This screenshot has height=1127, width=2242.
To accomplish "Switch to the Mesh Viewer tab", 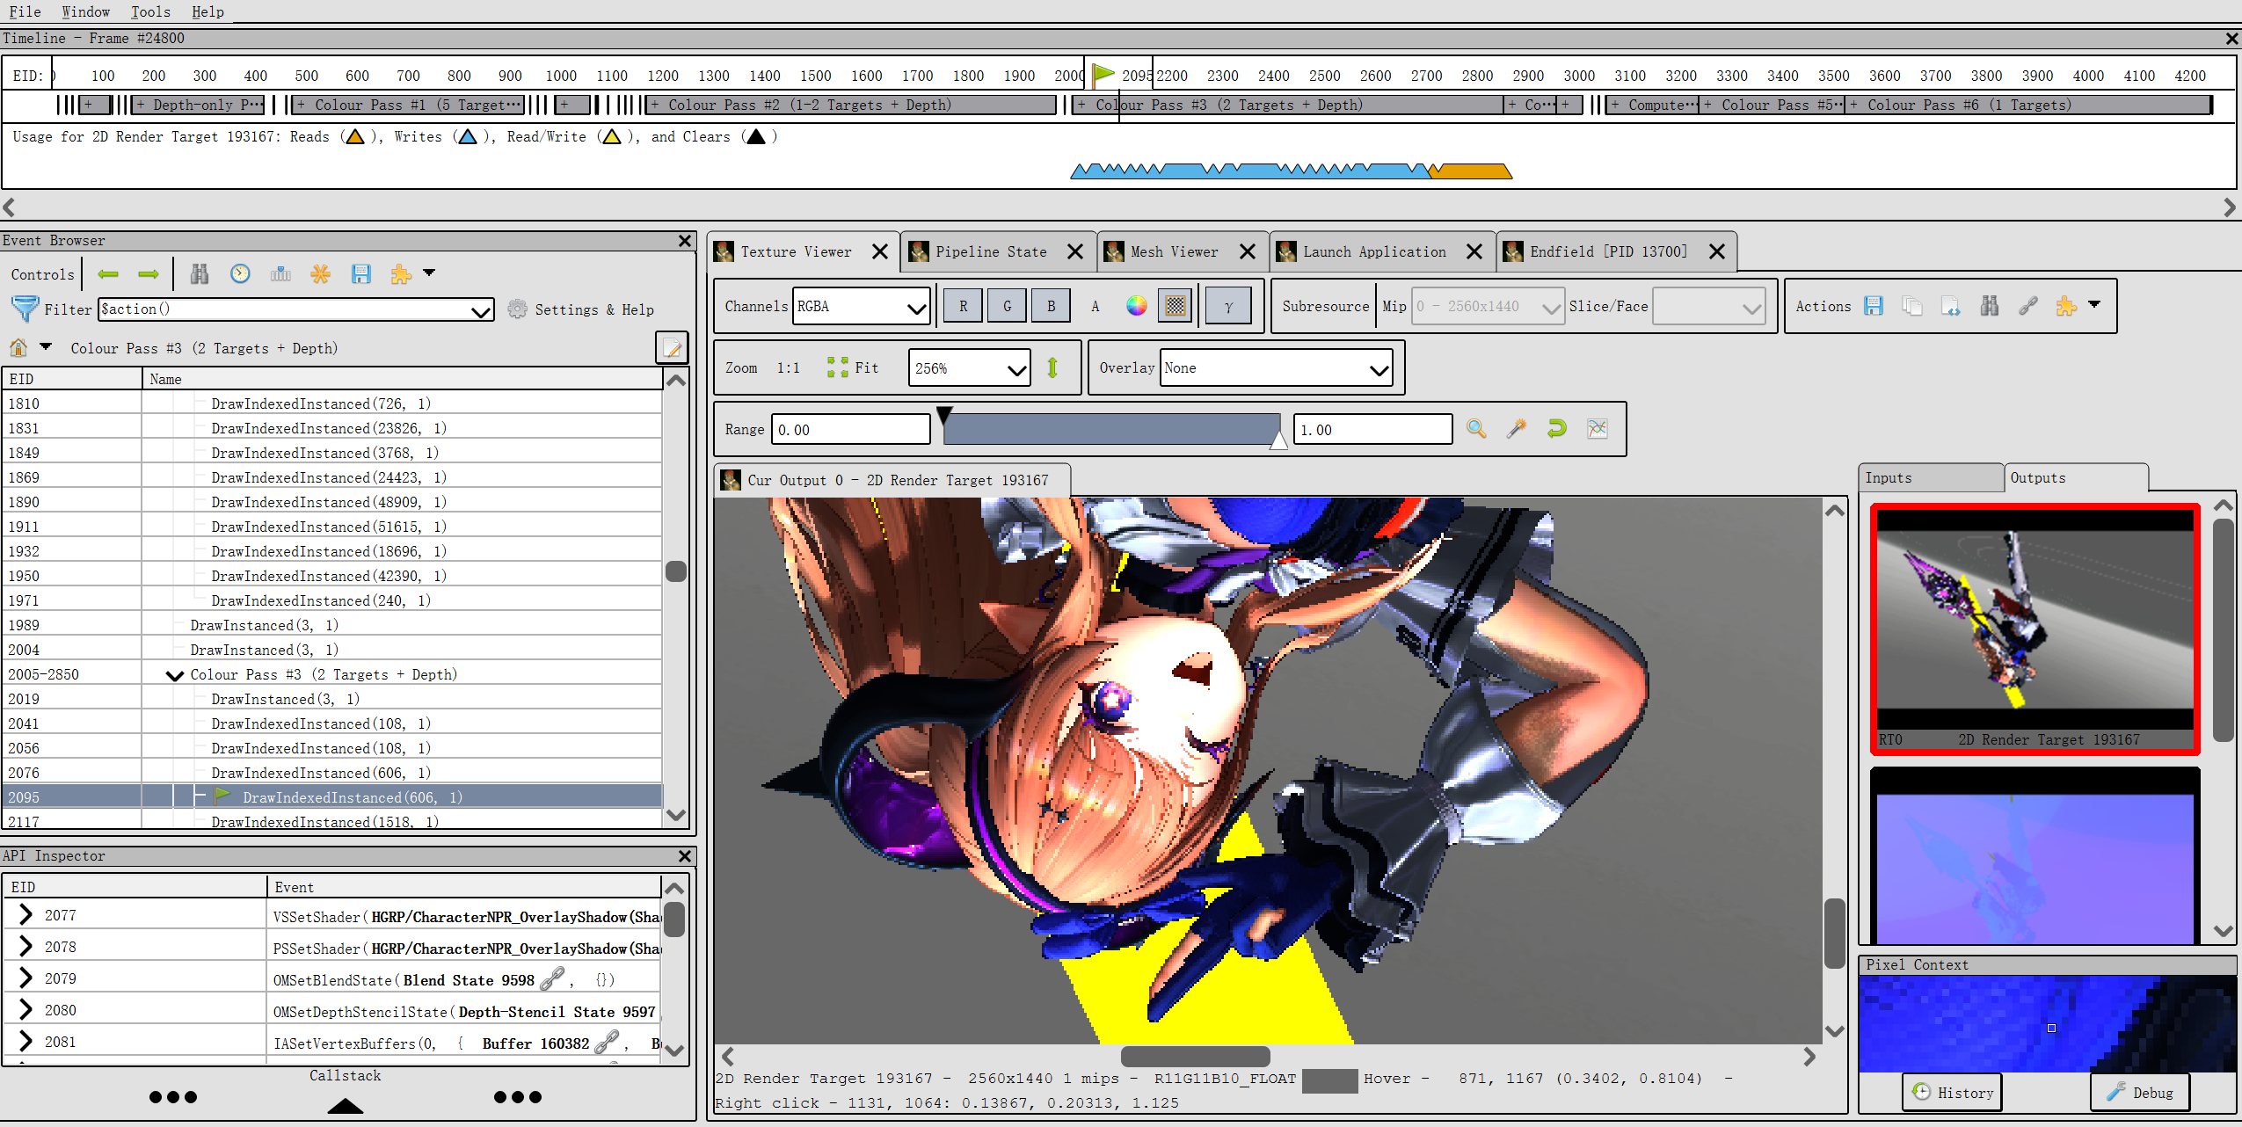I will pyautogui.click(x=1174, y=251).
